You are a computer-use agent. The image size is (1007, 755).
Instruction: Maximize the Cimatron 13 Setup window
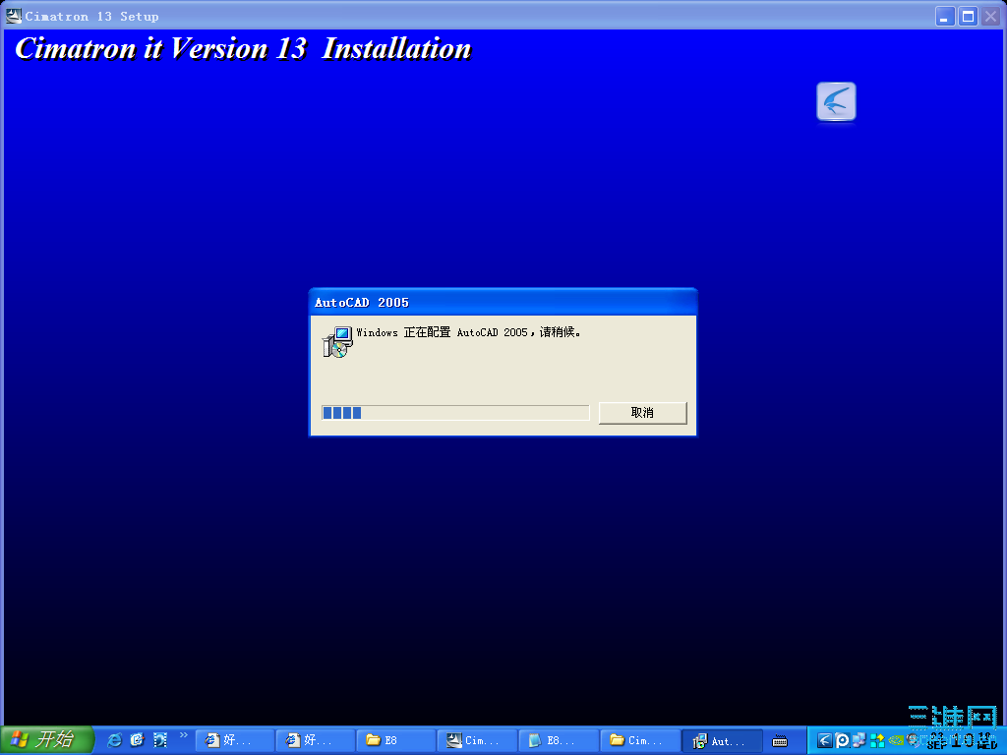(968, 16)
